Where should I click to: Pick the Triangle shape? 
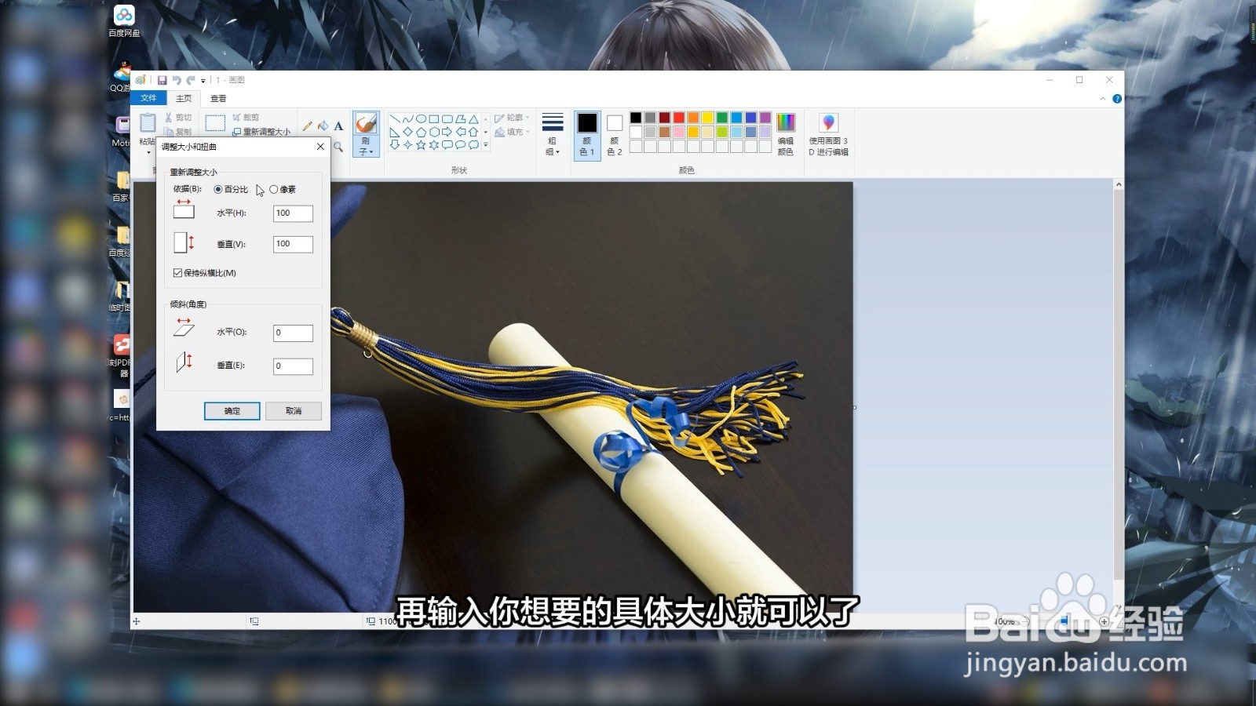tap(473, 119)
